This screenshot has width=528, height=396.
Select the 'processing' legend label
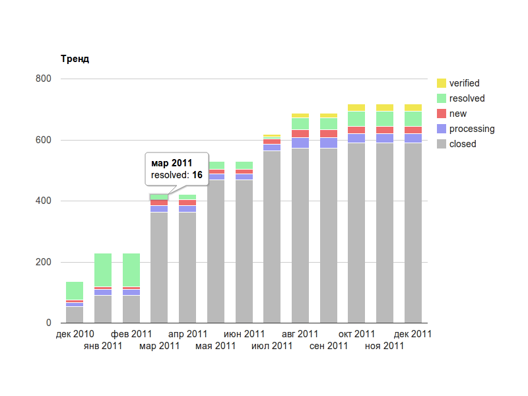[x=471, y=129]
